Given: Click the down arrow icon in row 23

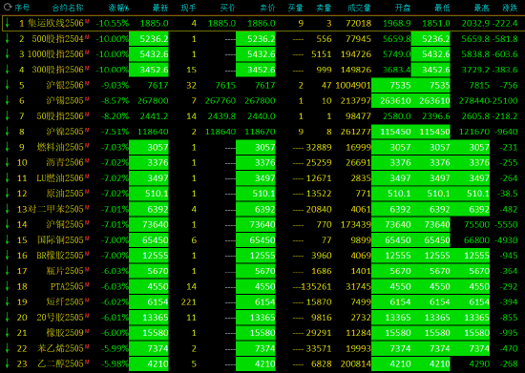Looking at the screenshot, I should [7, 363].
